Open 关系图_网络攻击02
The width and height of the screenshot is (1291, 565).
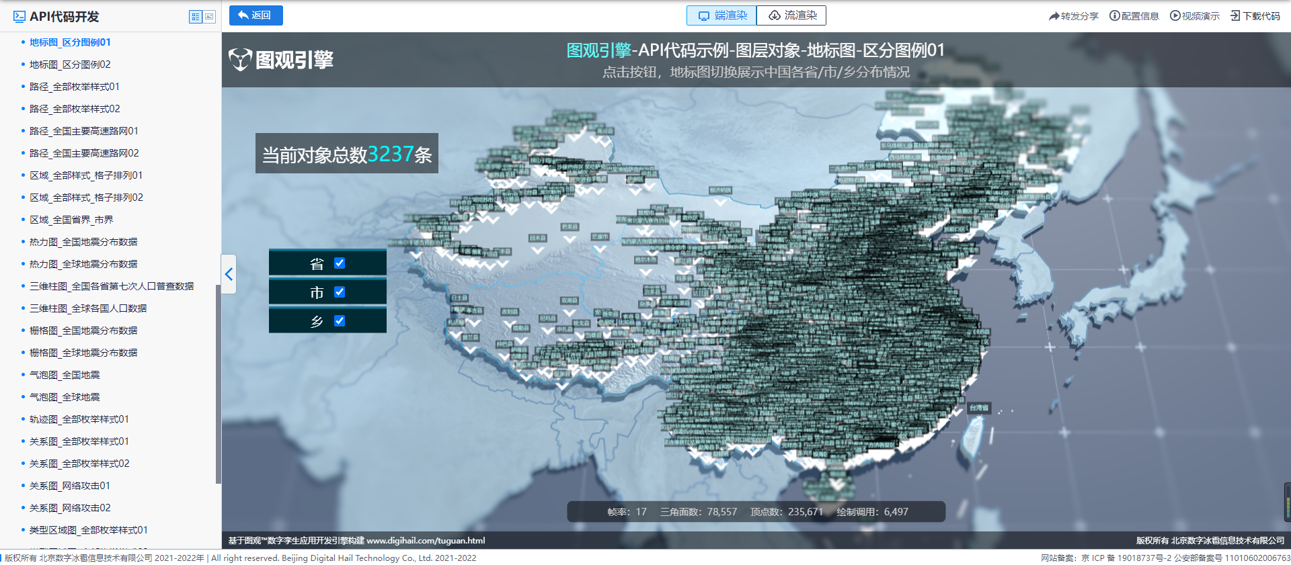[x=70, y=508]
